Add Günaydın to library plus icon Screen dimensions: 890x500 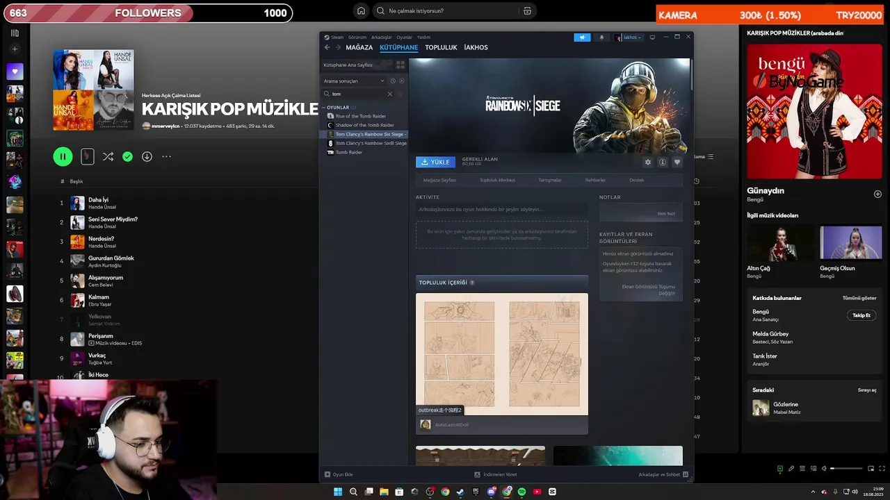click(x=877, y=194)
